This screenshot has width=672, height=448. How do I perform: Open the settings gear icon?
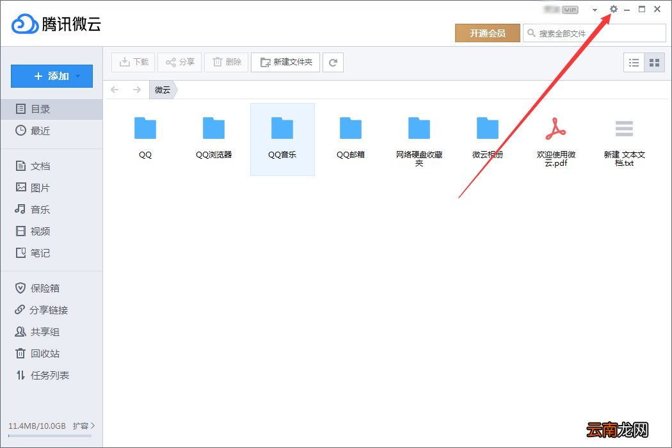coord(614,10)
